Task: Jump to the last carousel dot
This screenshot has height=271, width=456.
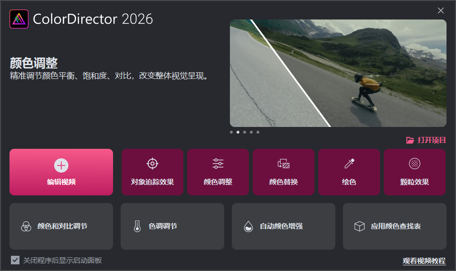Action: 258,132
